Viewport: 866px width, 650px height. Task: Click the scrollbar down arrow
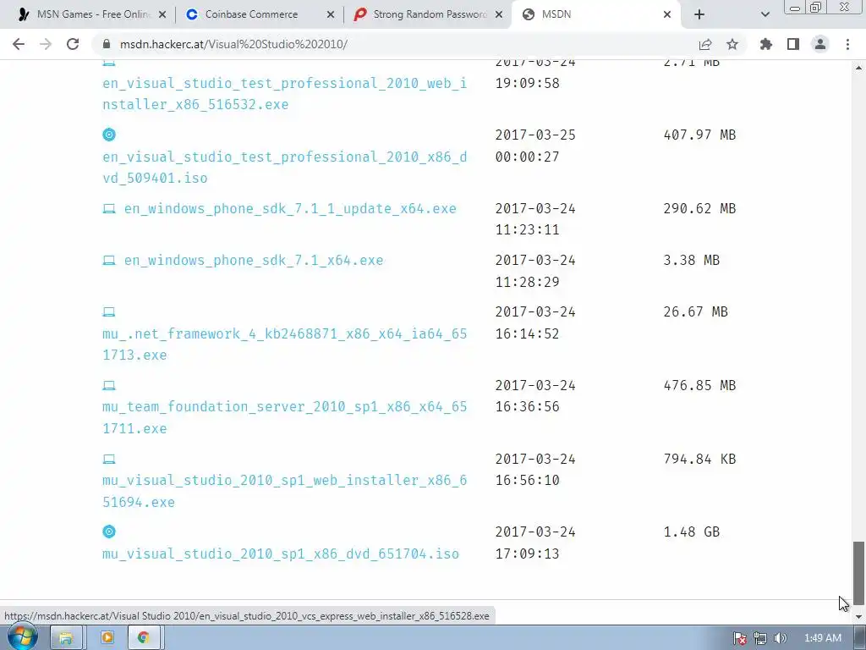[x=858, y=617]
